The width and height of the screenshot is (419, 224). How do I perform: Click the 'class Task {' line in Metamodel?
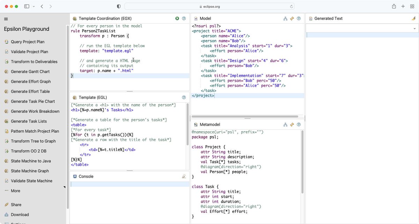point(205,187)
